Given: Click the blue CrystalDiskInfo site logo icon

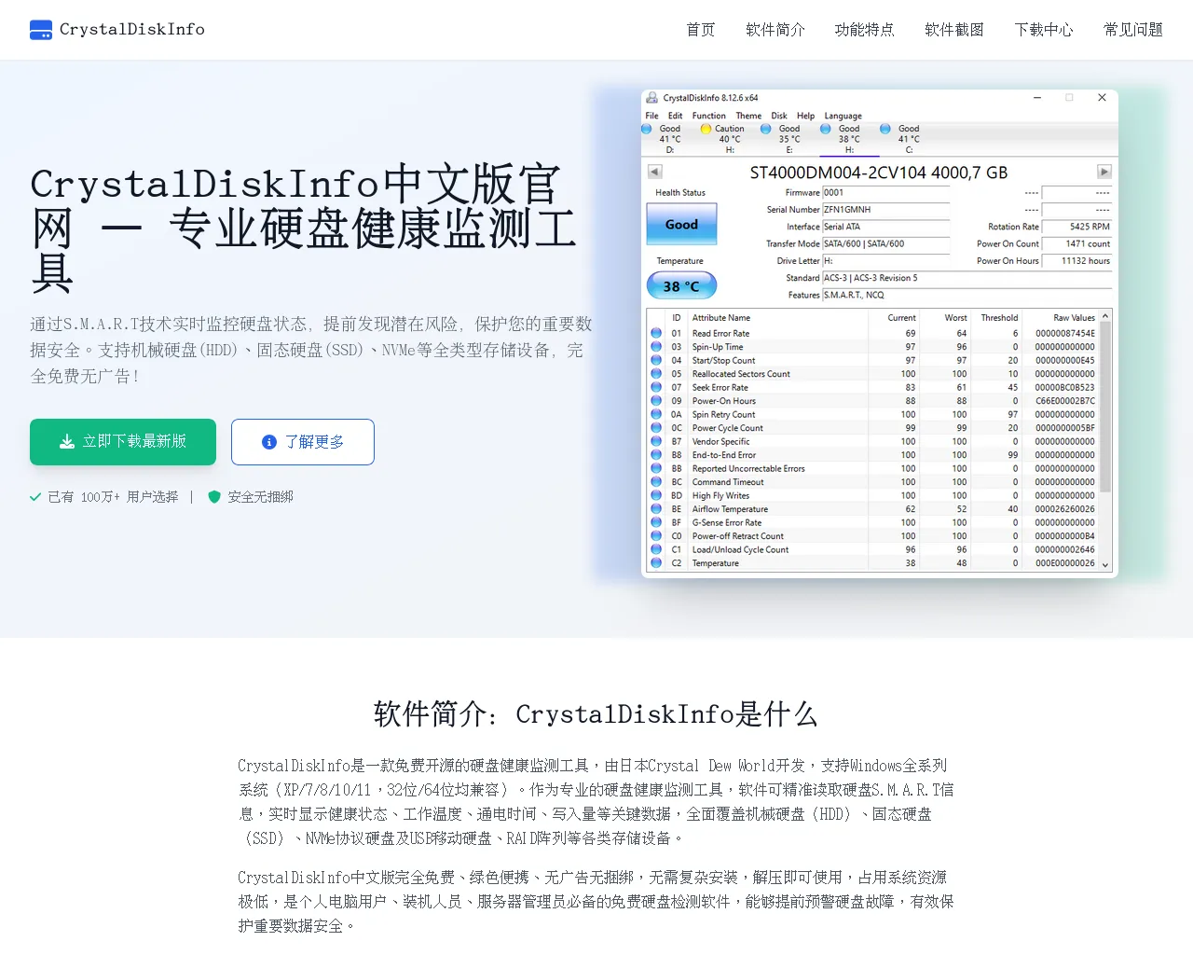Looking at the screenshot, I should click(41, 30).
